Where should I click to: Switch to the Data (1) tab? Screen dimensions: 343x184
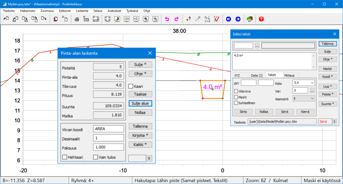click(x=256, y=75)
